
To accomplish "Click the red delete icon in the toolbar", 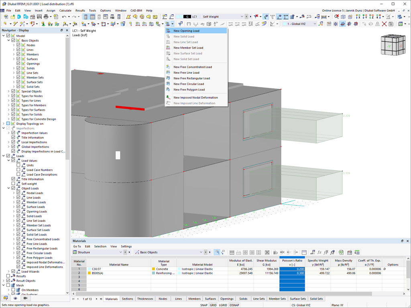I will [x=384, y=24].
